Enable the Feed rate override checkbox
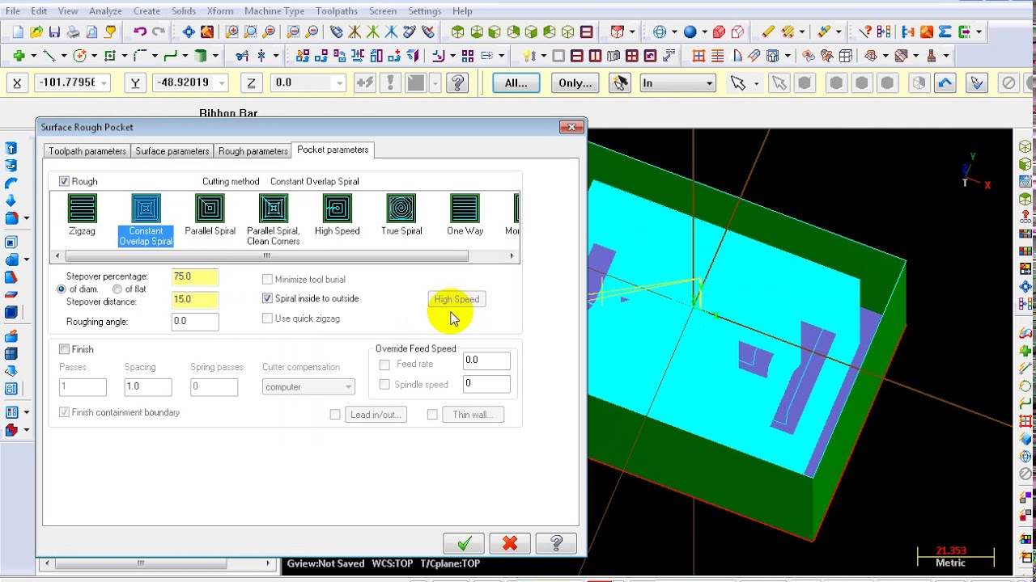Screen dimensions: 1036x582 click(384, 365)
